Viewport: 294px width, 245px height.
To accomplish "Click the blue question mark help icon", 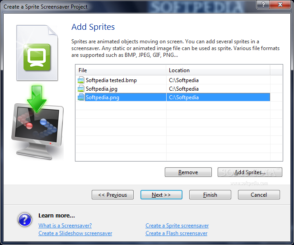I will coord(25,220).
